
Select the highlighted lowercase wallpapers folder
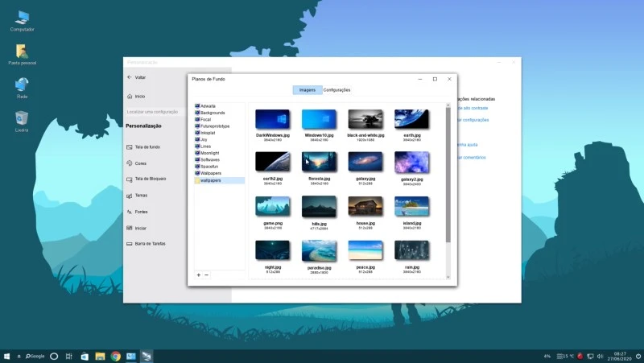coord(219,180)
